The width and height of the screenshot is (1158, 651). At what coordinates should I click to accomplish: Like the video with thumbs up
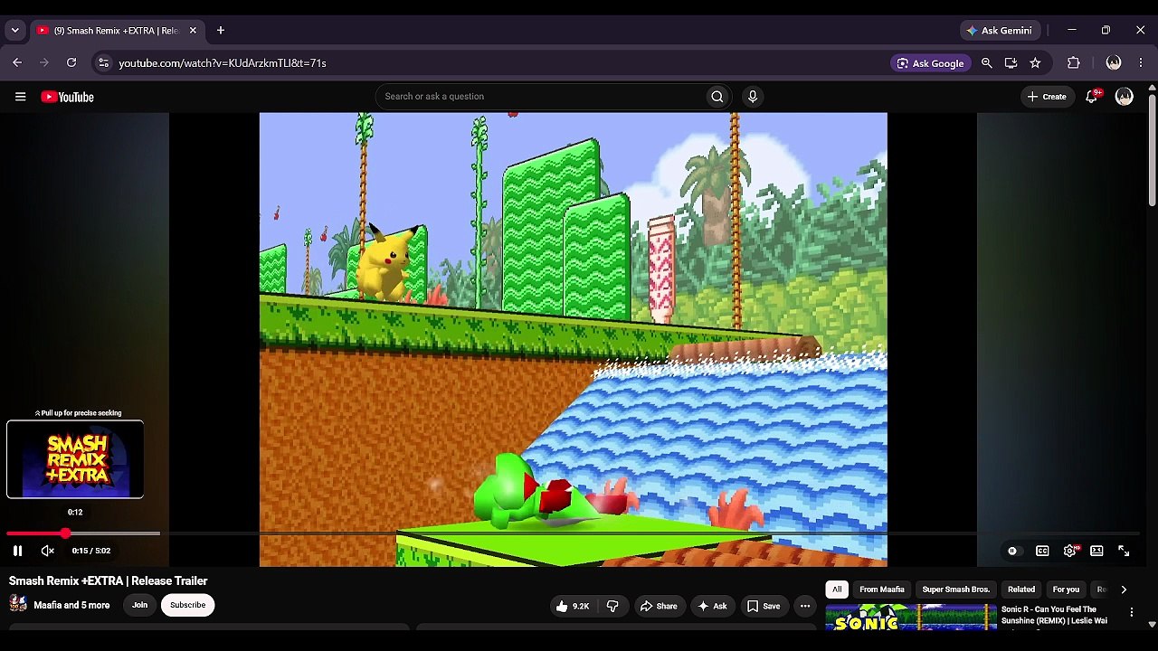pyautogui.click(x=574, y=606)
